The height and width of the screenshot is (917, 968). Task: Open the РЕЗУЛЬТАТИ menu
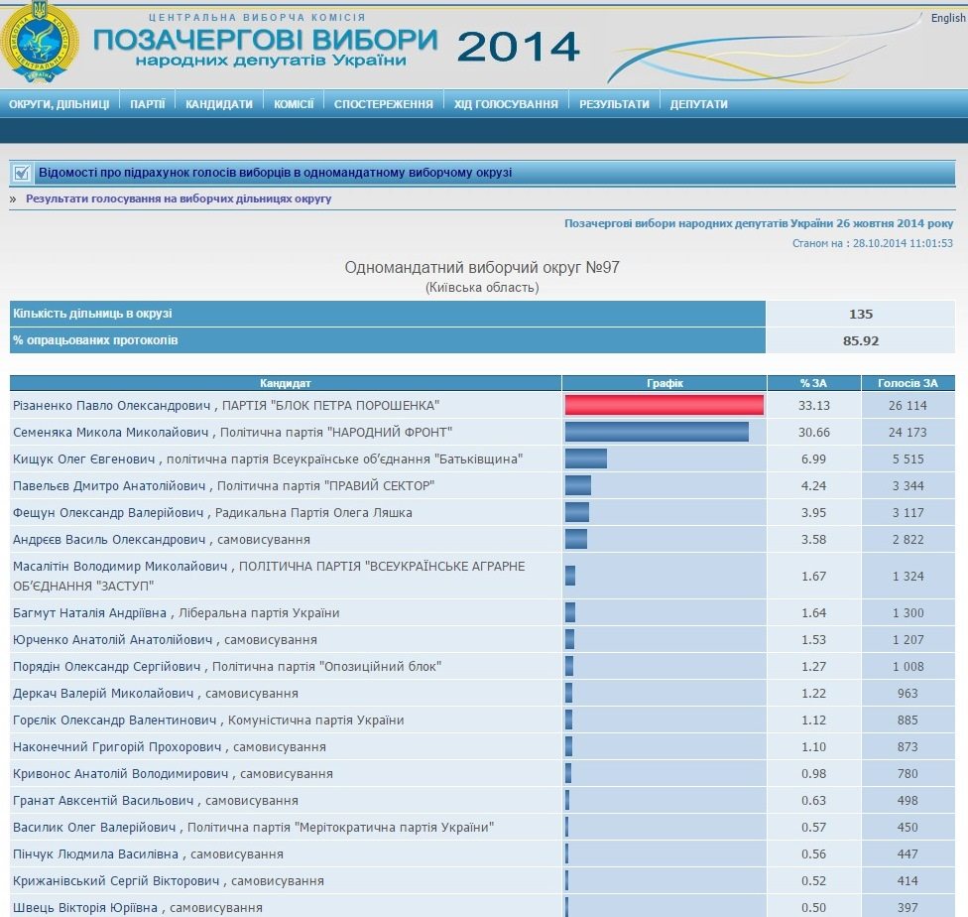pyautogui.click(x=614, y=104)
